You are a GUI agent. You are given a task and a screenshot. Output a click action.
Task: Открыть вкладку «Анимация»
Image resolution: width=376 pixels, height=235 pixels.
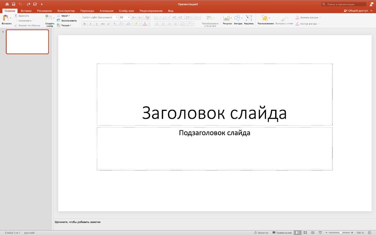pos(107,10)
